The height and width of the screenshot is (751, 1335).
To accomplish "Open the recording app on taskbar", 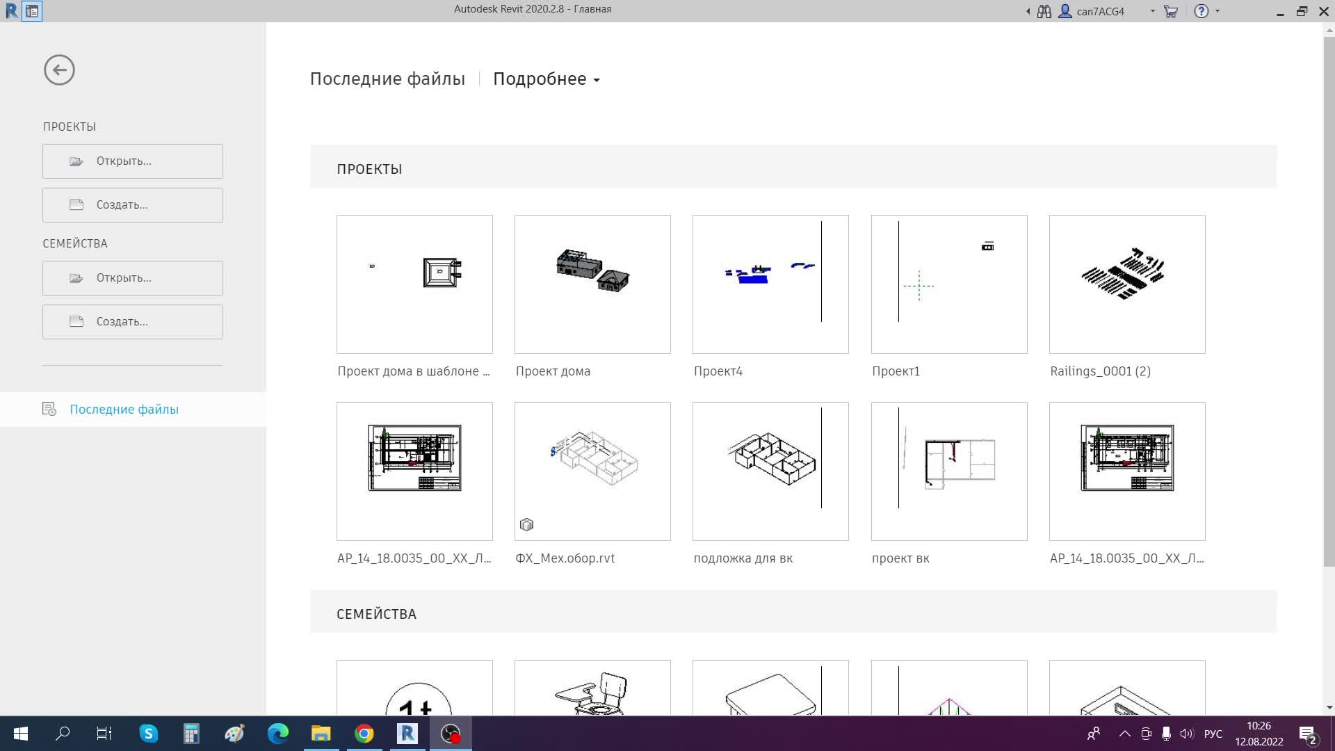I will [451, 734].
